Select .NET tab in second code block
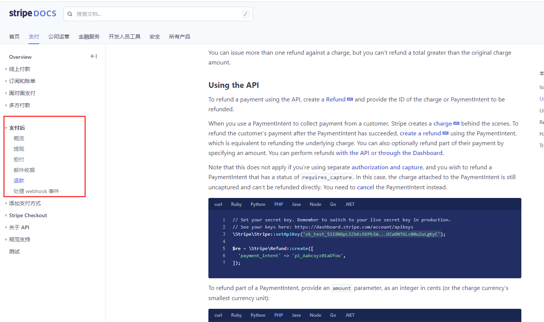This screenshot has height=322, width=544. (x=350, y=315)
